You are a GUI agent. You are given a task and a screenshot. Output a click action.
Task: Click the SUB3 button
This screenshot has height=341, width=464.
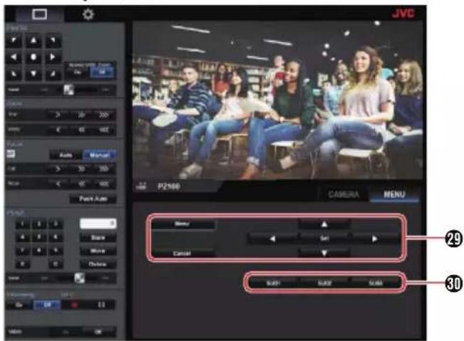(375, 283)
